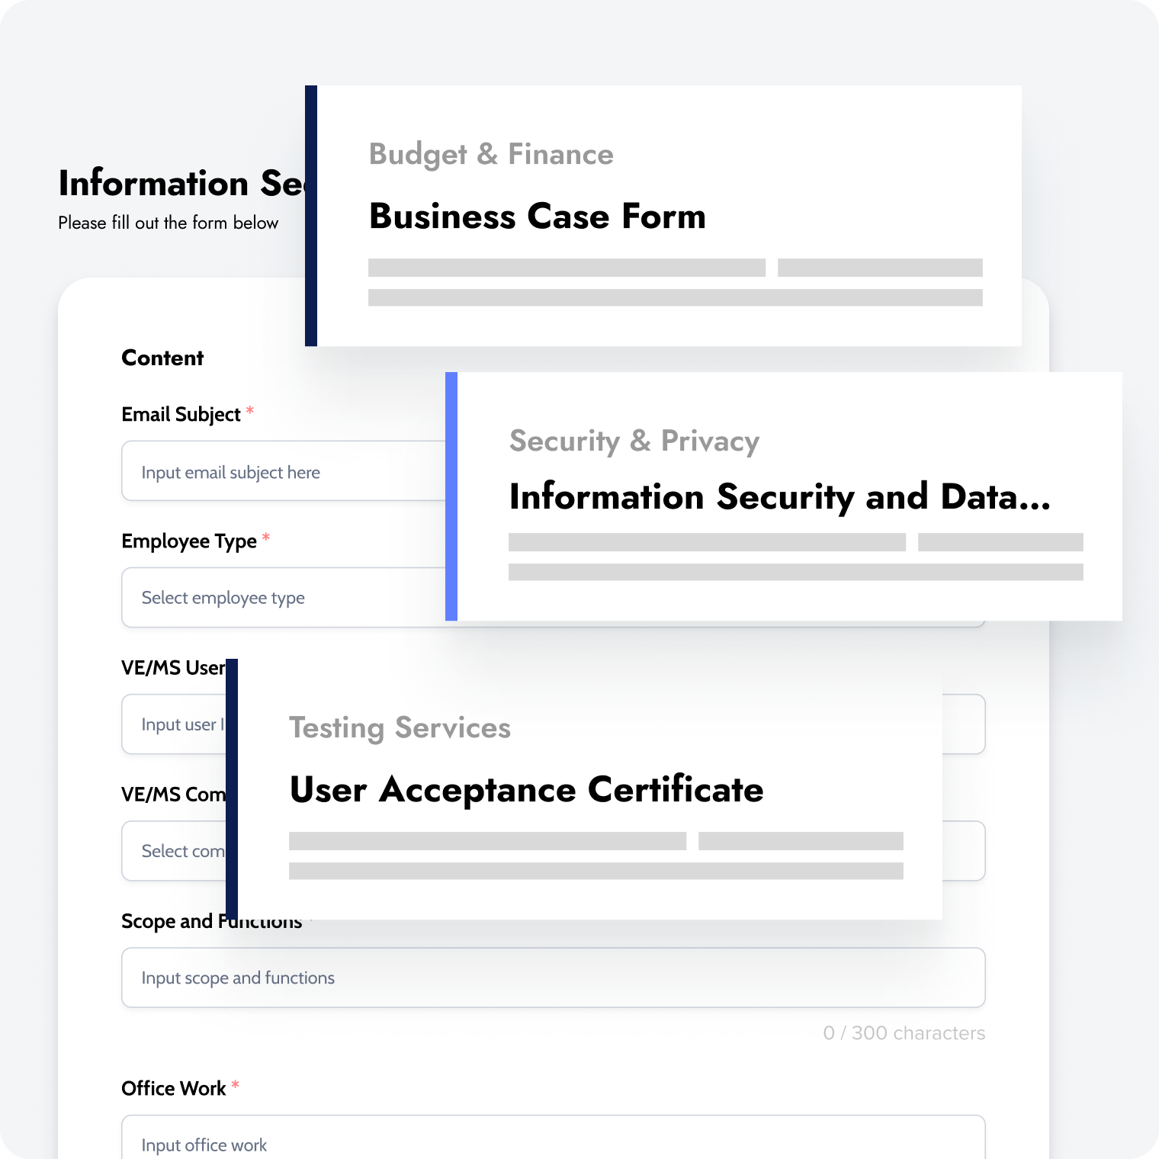This screenshot has width=1159, height=1159.
Task: Click the Budget & Finance category label
Action: 491,155
